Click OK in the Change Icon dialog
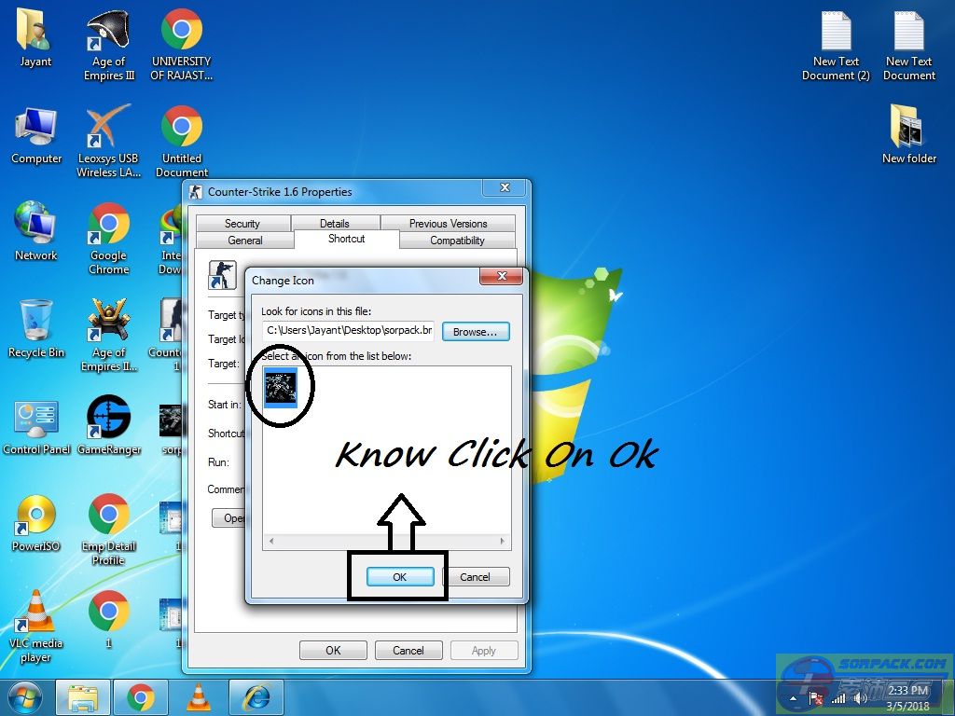 (399, 577)
